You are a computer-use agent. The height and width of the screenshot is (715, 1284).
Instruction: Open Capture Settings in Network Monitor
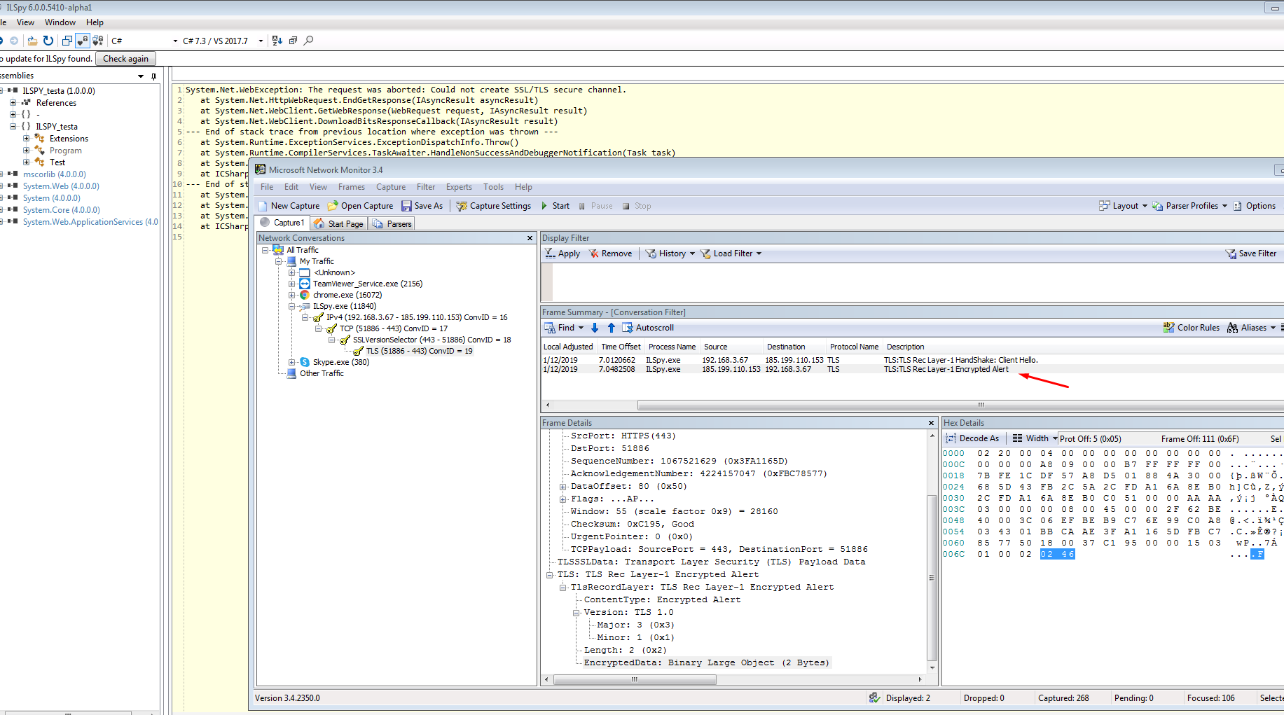pos(494,205)
